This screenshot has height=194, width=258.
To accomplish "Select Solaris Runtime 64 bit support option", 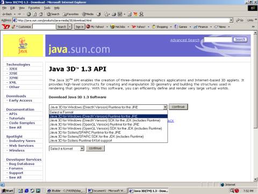I will tap(109, 141).
